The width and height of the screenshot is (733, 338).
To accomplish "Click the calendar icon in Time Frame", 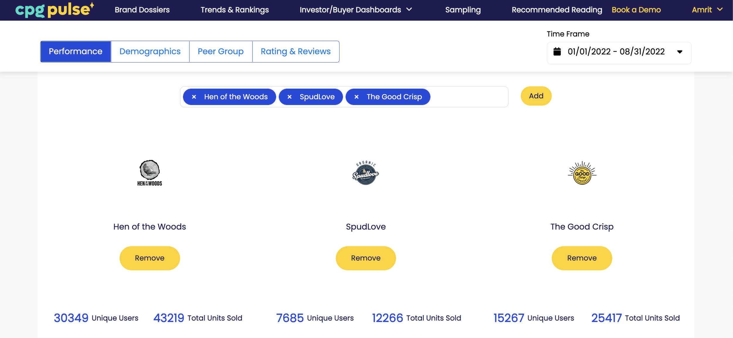I will [x=557, y=52].
